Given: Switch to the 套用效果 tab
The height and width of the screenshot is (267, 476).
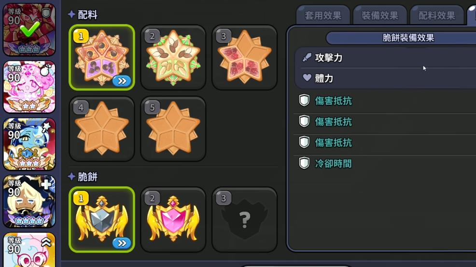Looking at the screenshot, I should pyautogui.click(x=323, y=15).
